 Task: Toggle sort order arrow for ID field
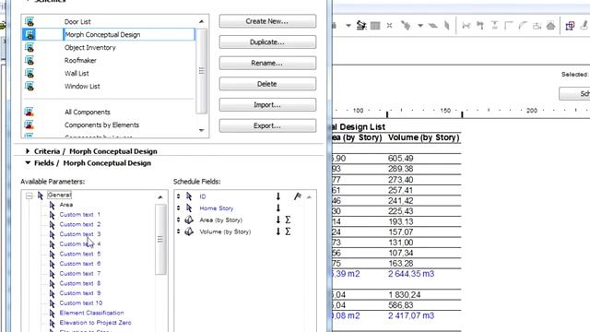coord(278,196)
